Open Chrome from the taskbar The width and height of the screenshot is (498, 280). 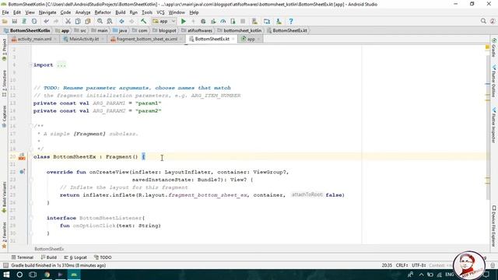(x=47, y=275)
